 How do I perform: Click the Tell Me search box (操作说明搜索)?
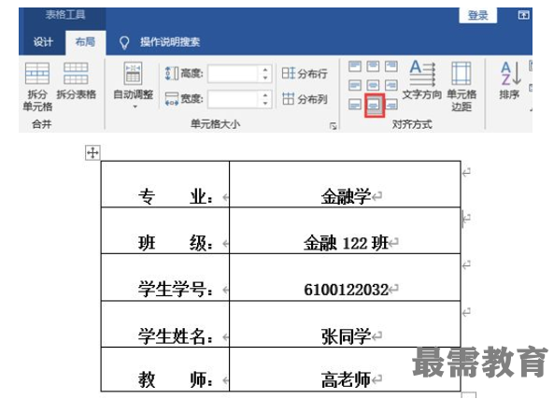pos(170,42)
